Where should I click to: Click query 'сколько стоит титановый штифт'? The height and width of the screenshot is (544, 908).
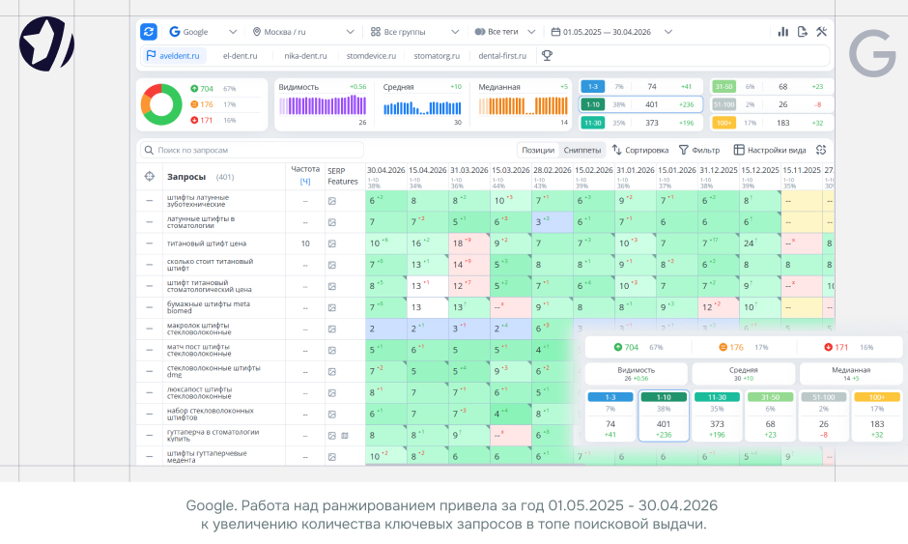point(211,265)
